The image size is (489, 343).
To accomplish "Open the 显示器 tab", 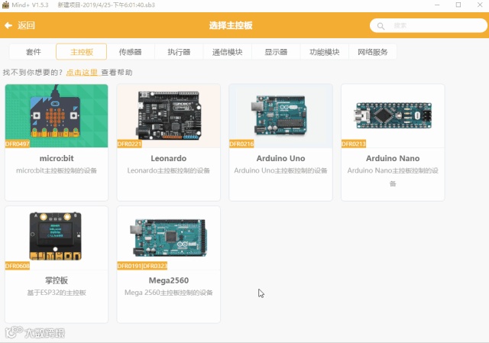I will (276, 52).
